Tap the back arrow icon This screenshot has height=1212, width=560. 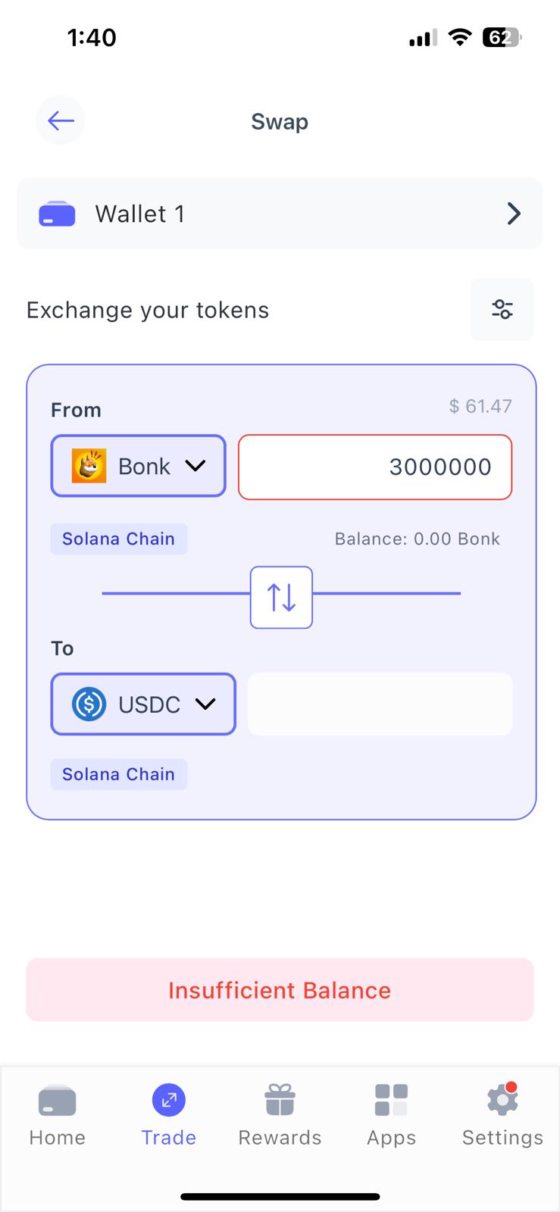click(x=60, y=120)
